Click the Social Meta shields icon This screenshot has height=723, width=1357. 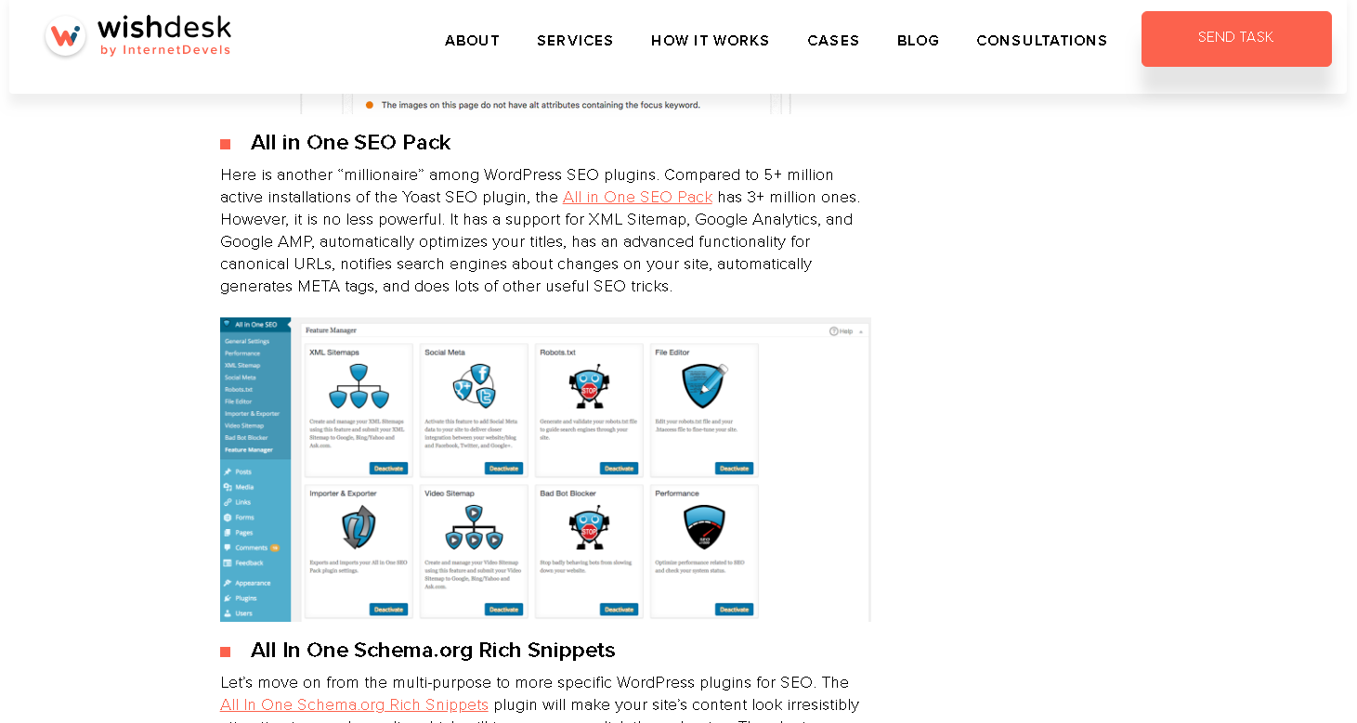(474, 386)
